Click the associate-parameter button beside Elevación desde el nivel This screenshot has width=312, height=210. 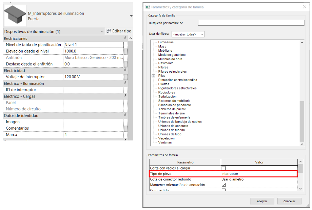pos(126,51)
